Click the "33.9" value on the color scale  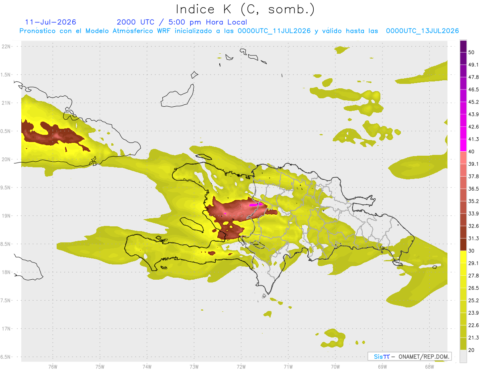(x=474, y=213)
